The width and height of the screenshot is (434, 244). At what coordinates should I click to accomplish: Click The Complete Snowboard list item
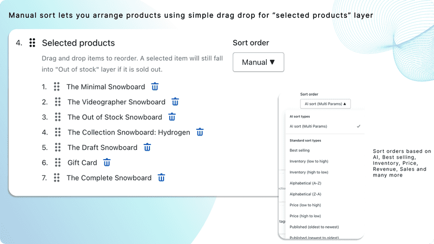(x=109, y=178)
